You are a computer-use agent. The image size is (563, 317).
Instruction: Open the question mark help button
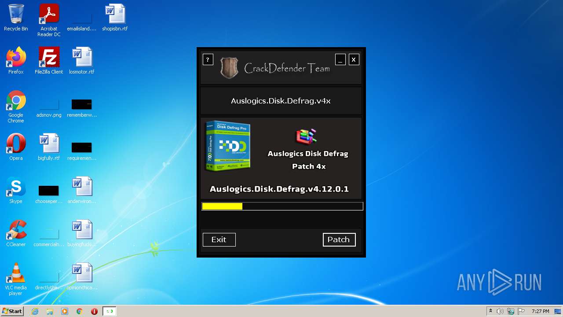(x=208, y=59)
